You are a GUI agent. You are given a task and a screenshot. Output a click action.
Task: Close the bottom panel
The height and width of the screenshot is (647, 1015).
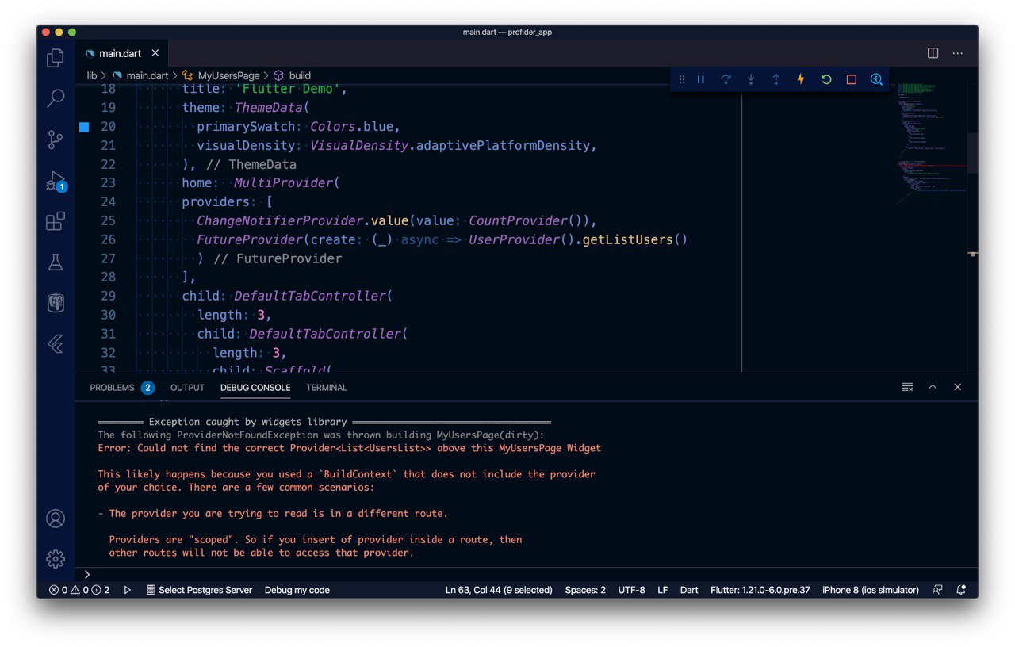point(958,387)
